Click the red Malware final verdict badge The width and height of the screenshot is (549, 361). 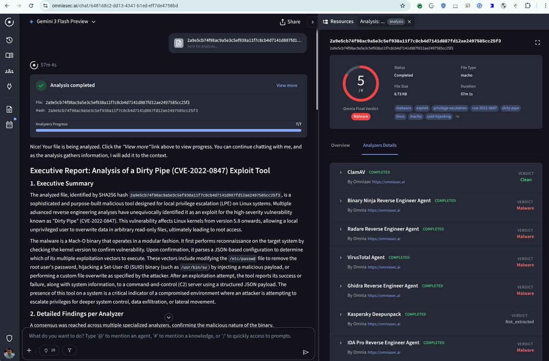coord(361,117)
